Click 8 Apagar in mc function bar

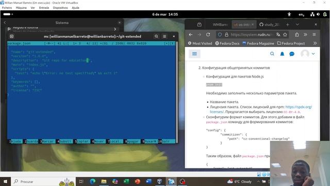[132, 141]
